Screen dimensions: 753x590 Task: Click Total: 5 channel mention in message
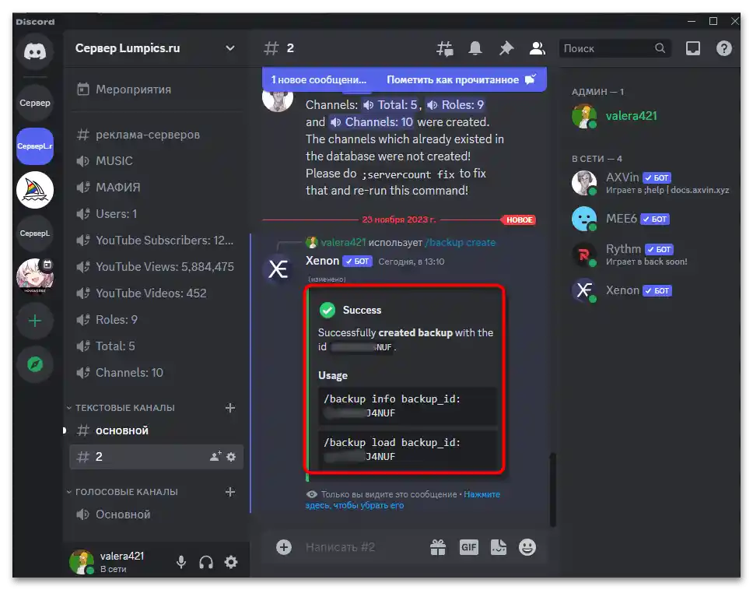390,105
